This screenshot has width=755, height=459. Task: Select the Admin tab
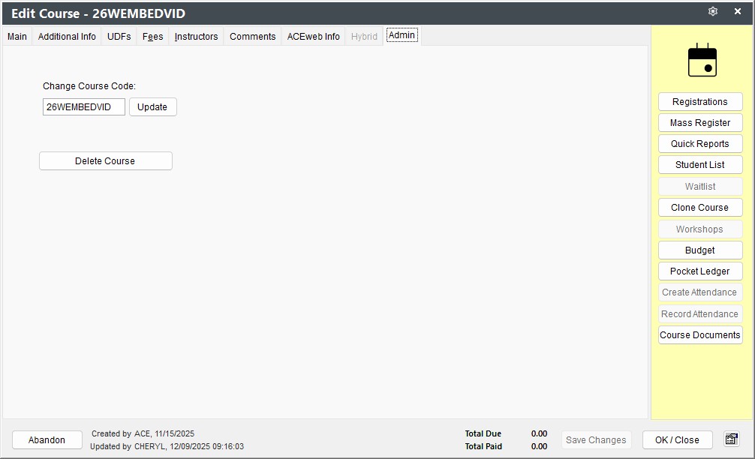point(402,35)
